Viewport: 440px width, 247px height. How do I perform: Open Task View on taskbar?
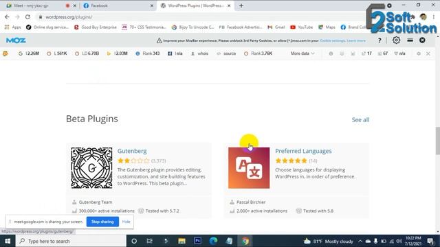(x=150, y=241)
